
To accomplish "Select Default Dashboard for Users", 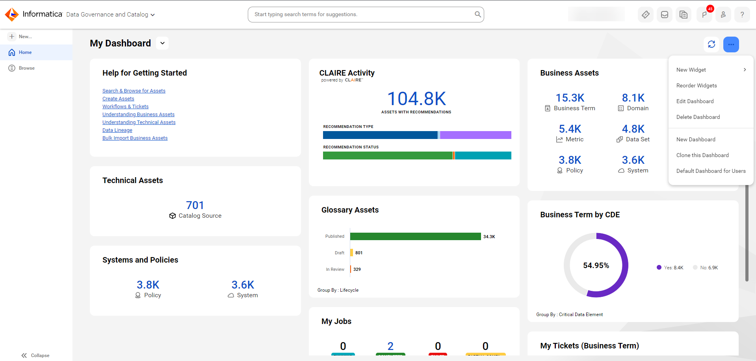I will 711,171.
